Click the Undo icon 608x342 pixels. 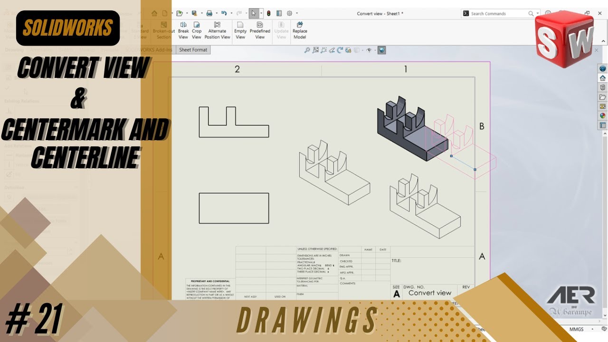point(224,13)
